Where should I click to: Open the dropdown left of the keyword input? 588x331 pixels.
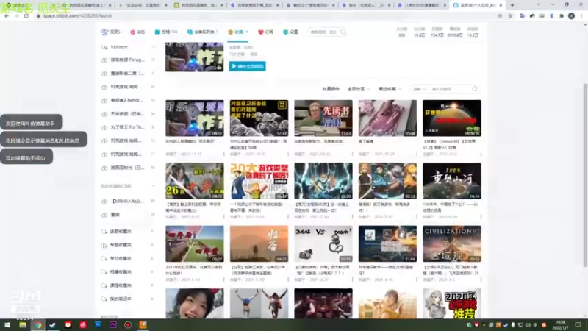(419, 89)
